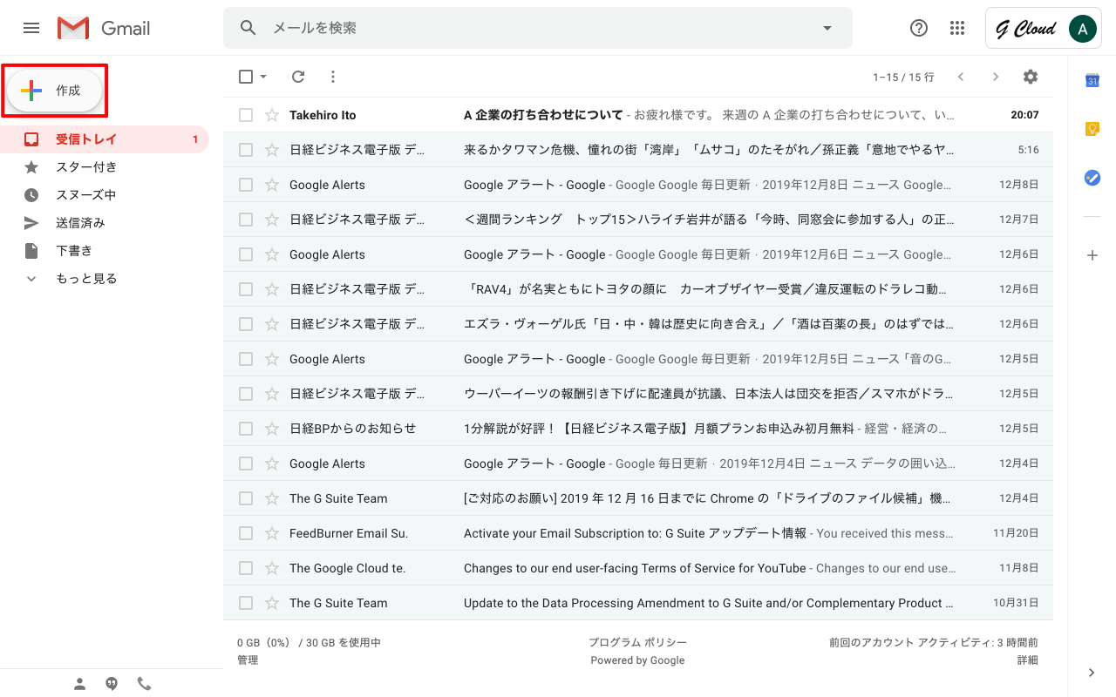
Task: Star the 12月4日 The G Suite Team email
Action: click(272, 498)
